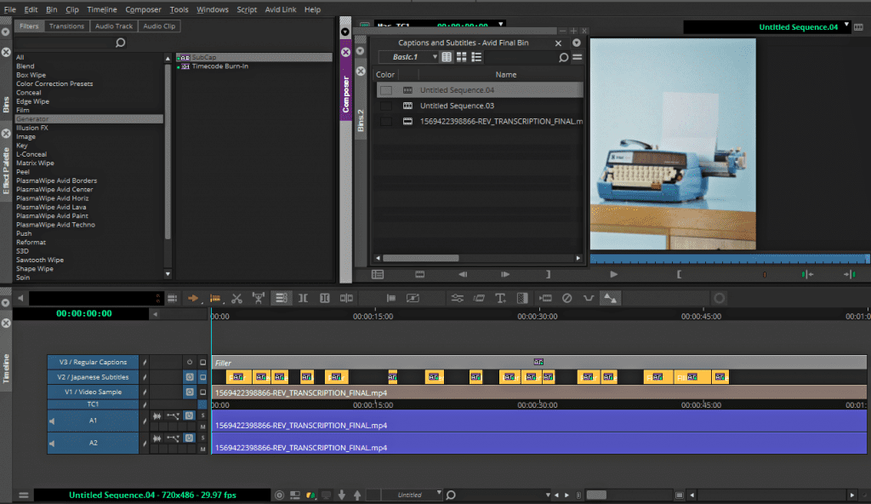Open the Composer menu

coord(143,9)
